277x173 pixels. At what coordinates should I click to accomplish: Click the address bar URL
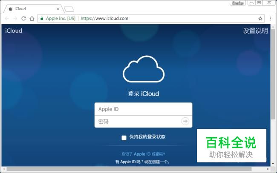104,18
